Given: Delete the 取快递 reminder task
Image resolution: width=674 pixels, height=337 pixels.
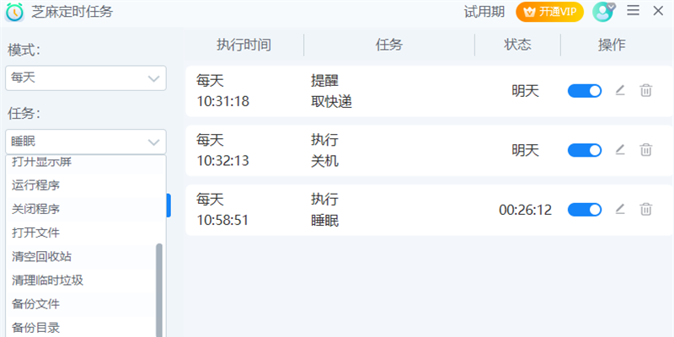Looking at the screenshot, I should pos(645,91).
